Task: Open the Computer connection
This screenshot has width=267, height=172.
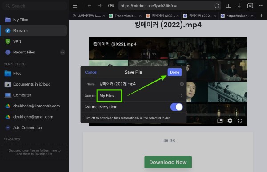Action: click(34, 95)
